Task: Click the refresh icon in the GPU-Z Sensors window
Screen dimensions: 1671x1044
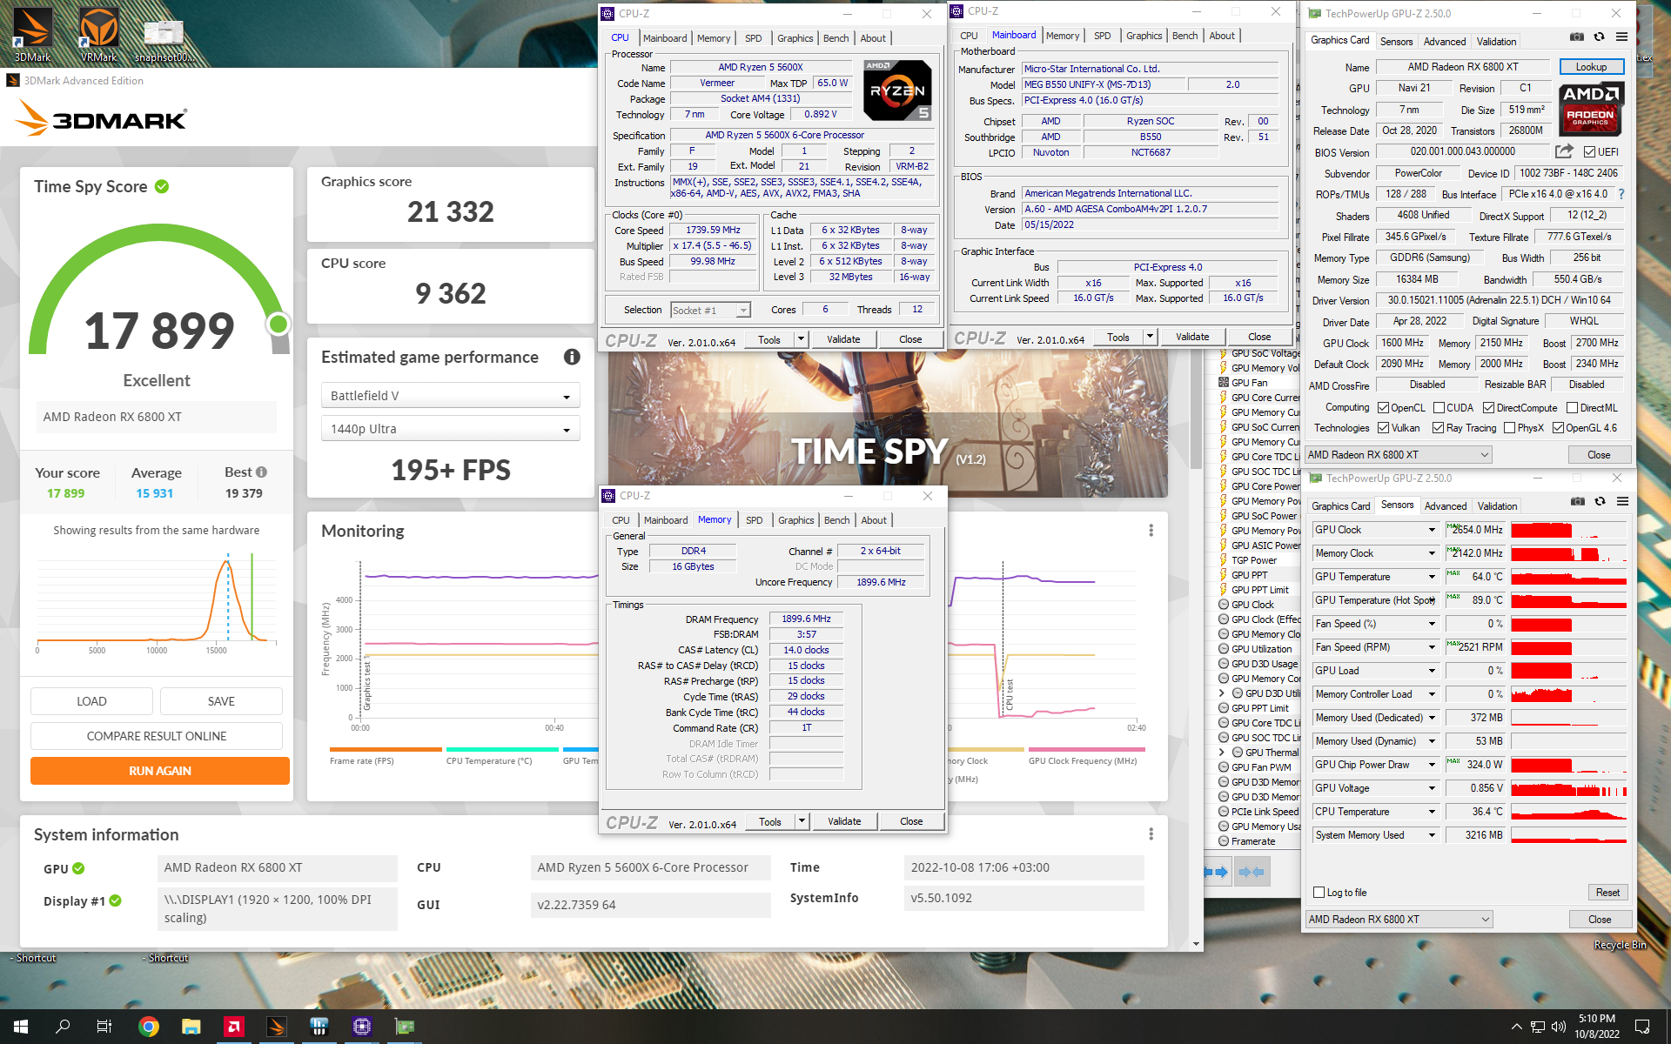Action: [x=1600, y=502]
